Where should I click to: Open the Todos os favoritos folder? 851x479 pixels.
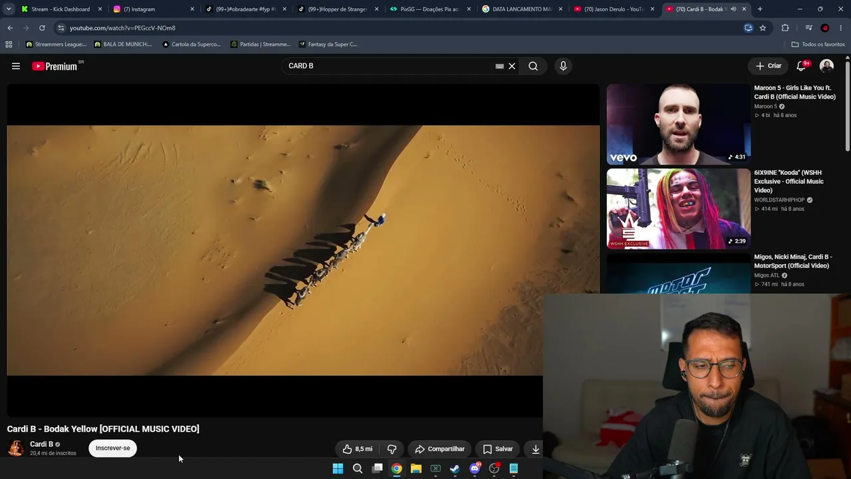[x=818, y=45]
